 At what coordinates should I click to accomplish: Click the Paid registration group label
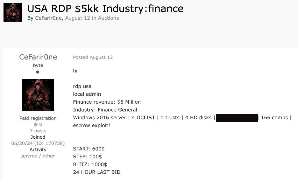pyautogui.click(x=38, y=118)
